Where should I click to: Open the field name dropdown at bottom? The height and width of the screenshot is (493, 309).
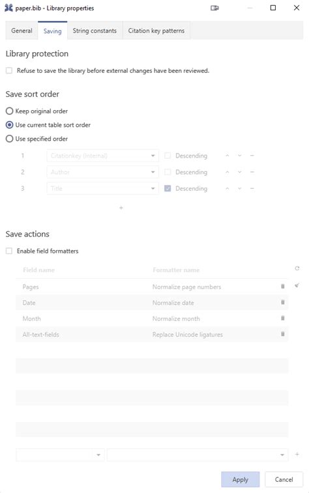60,455
